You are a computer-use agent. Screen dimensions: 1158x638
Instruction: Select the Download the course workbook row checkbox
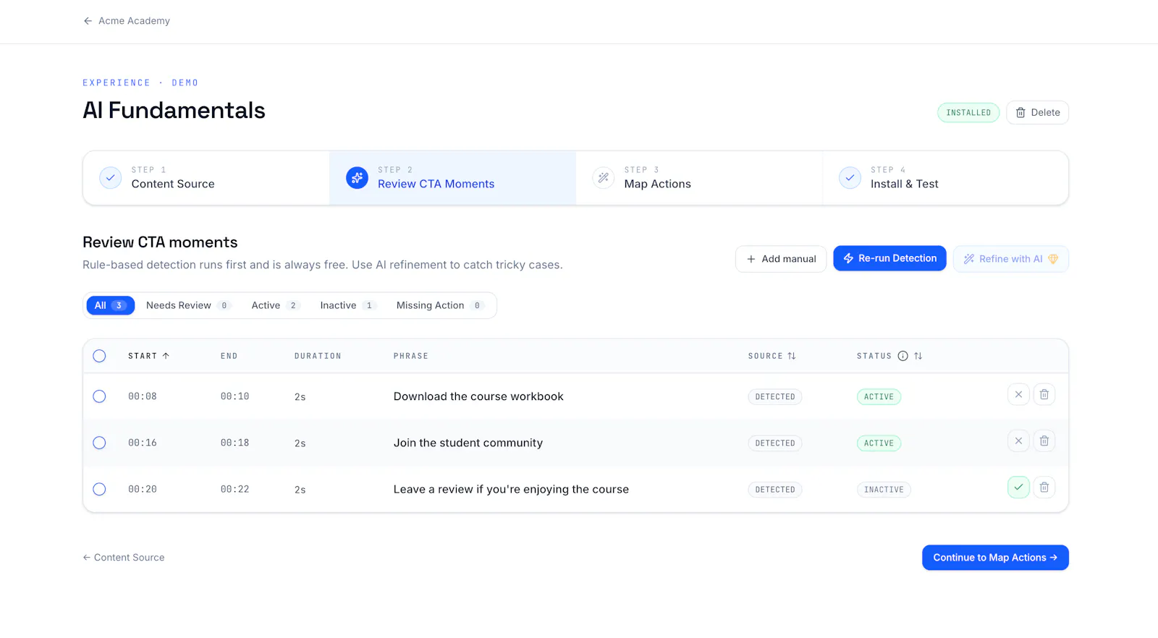99,396
